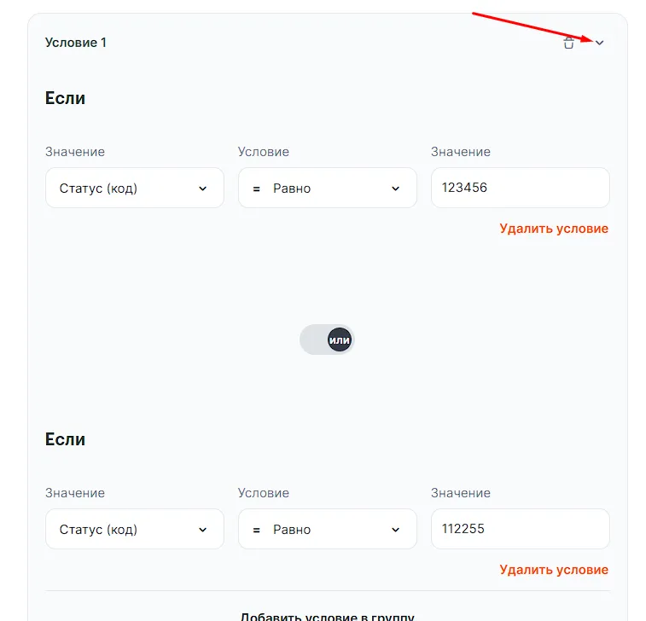This screenshot has height=621, width=646.
Task: Click the chevron arrow in the first Равно field
Action: click(x=395, y=189)
